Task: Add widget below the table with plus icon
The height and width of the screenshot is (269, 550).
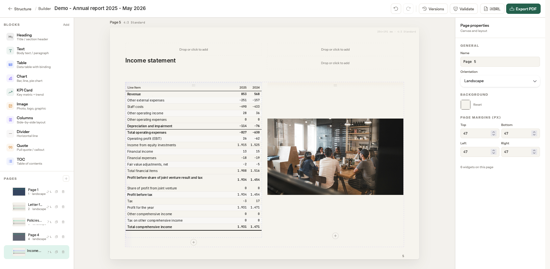Action: pos(194,242)
